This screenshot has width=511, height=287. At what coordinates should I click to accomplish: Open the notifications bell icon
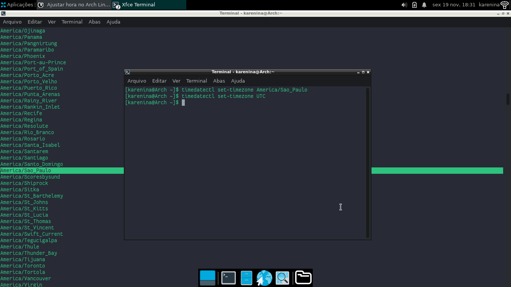(424, 5)
